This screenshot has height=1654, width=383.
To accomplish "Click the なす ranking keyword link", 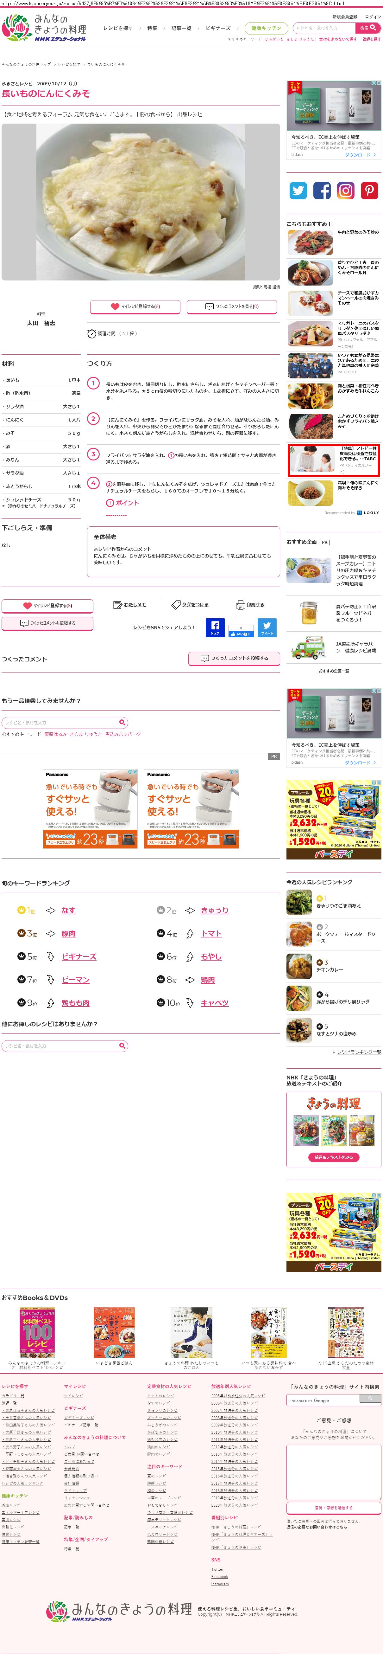I will [x=69, y=911].
